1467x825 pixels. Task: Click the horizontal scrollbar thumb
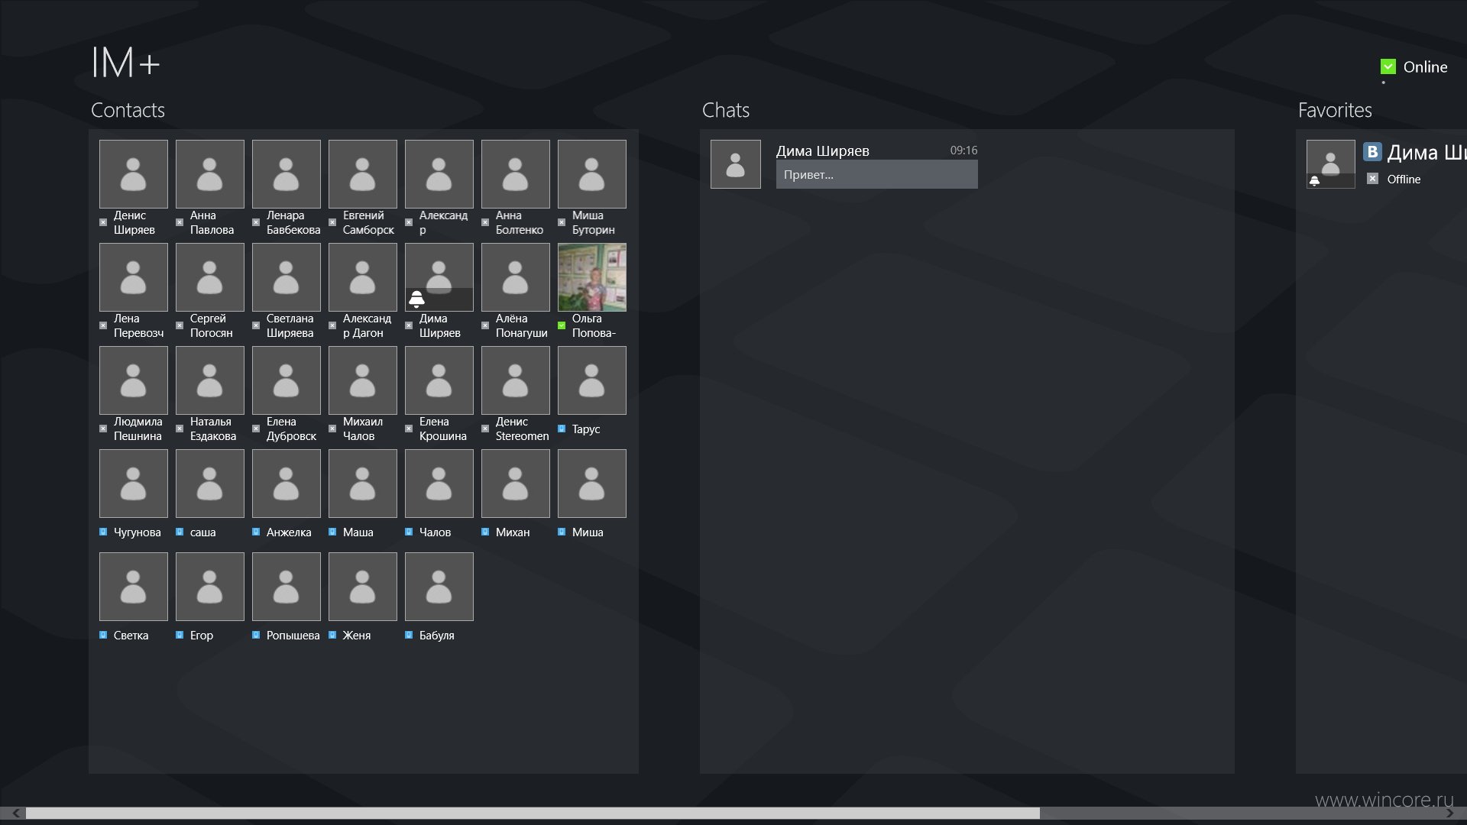533,813
